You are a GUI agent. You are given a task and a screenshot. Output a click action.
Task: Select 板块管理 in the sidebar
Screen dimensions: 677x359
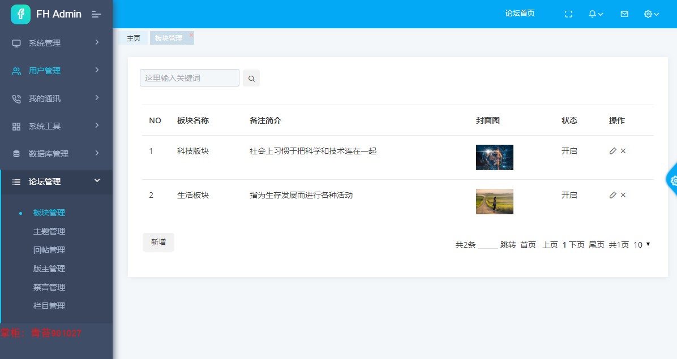click(x=49, y=213)
